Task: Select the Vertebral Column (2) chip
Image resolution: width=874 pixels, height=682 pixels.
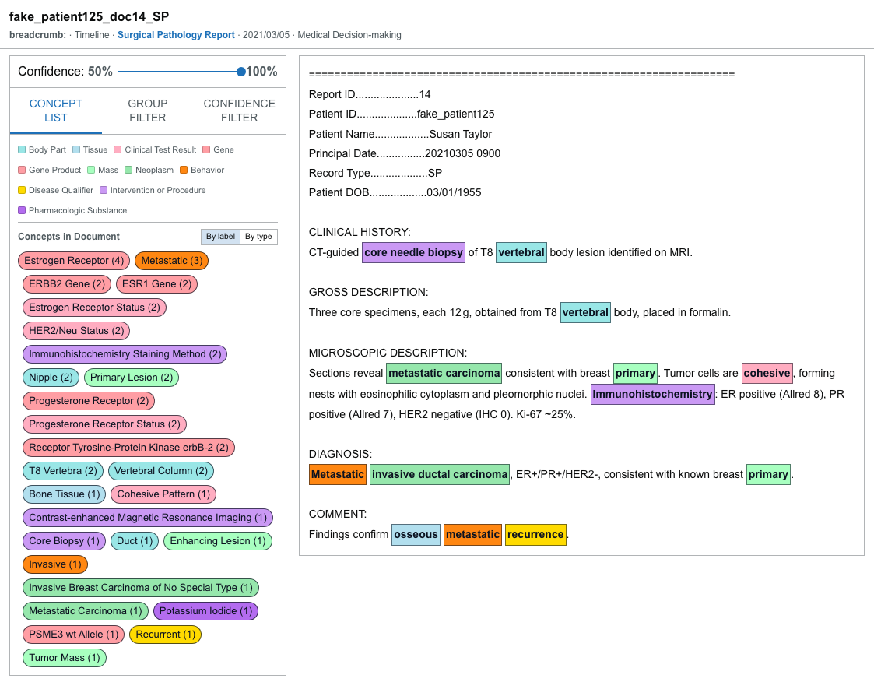Action: click(x=161, y=471)
